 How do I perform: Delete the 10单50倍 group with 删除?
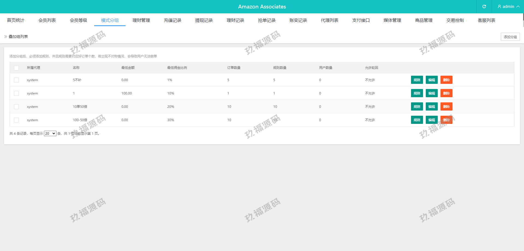pyautogui.click(x=446, y=107)
